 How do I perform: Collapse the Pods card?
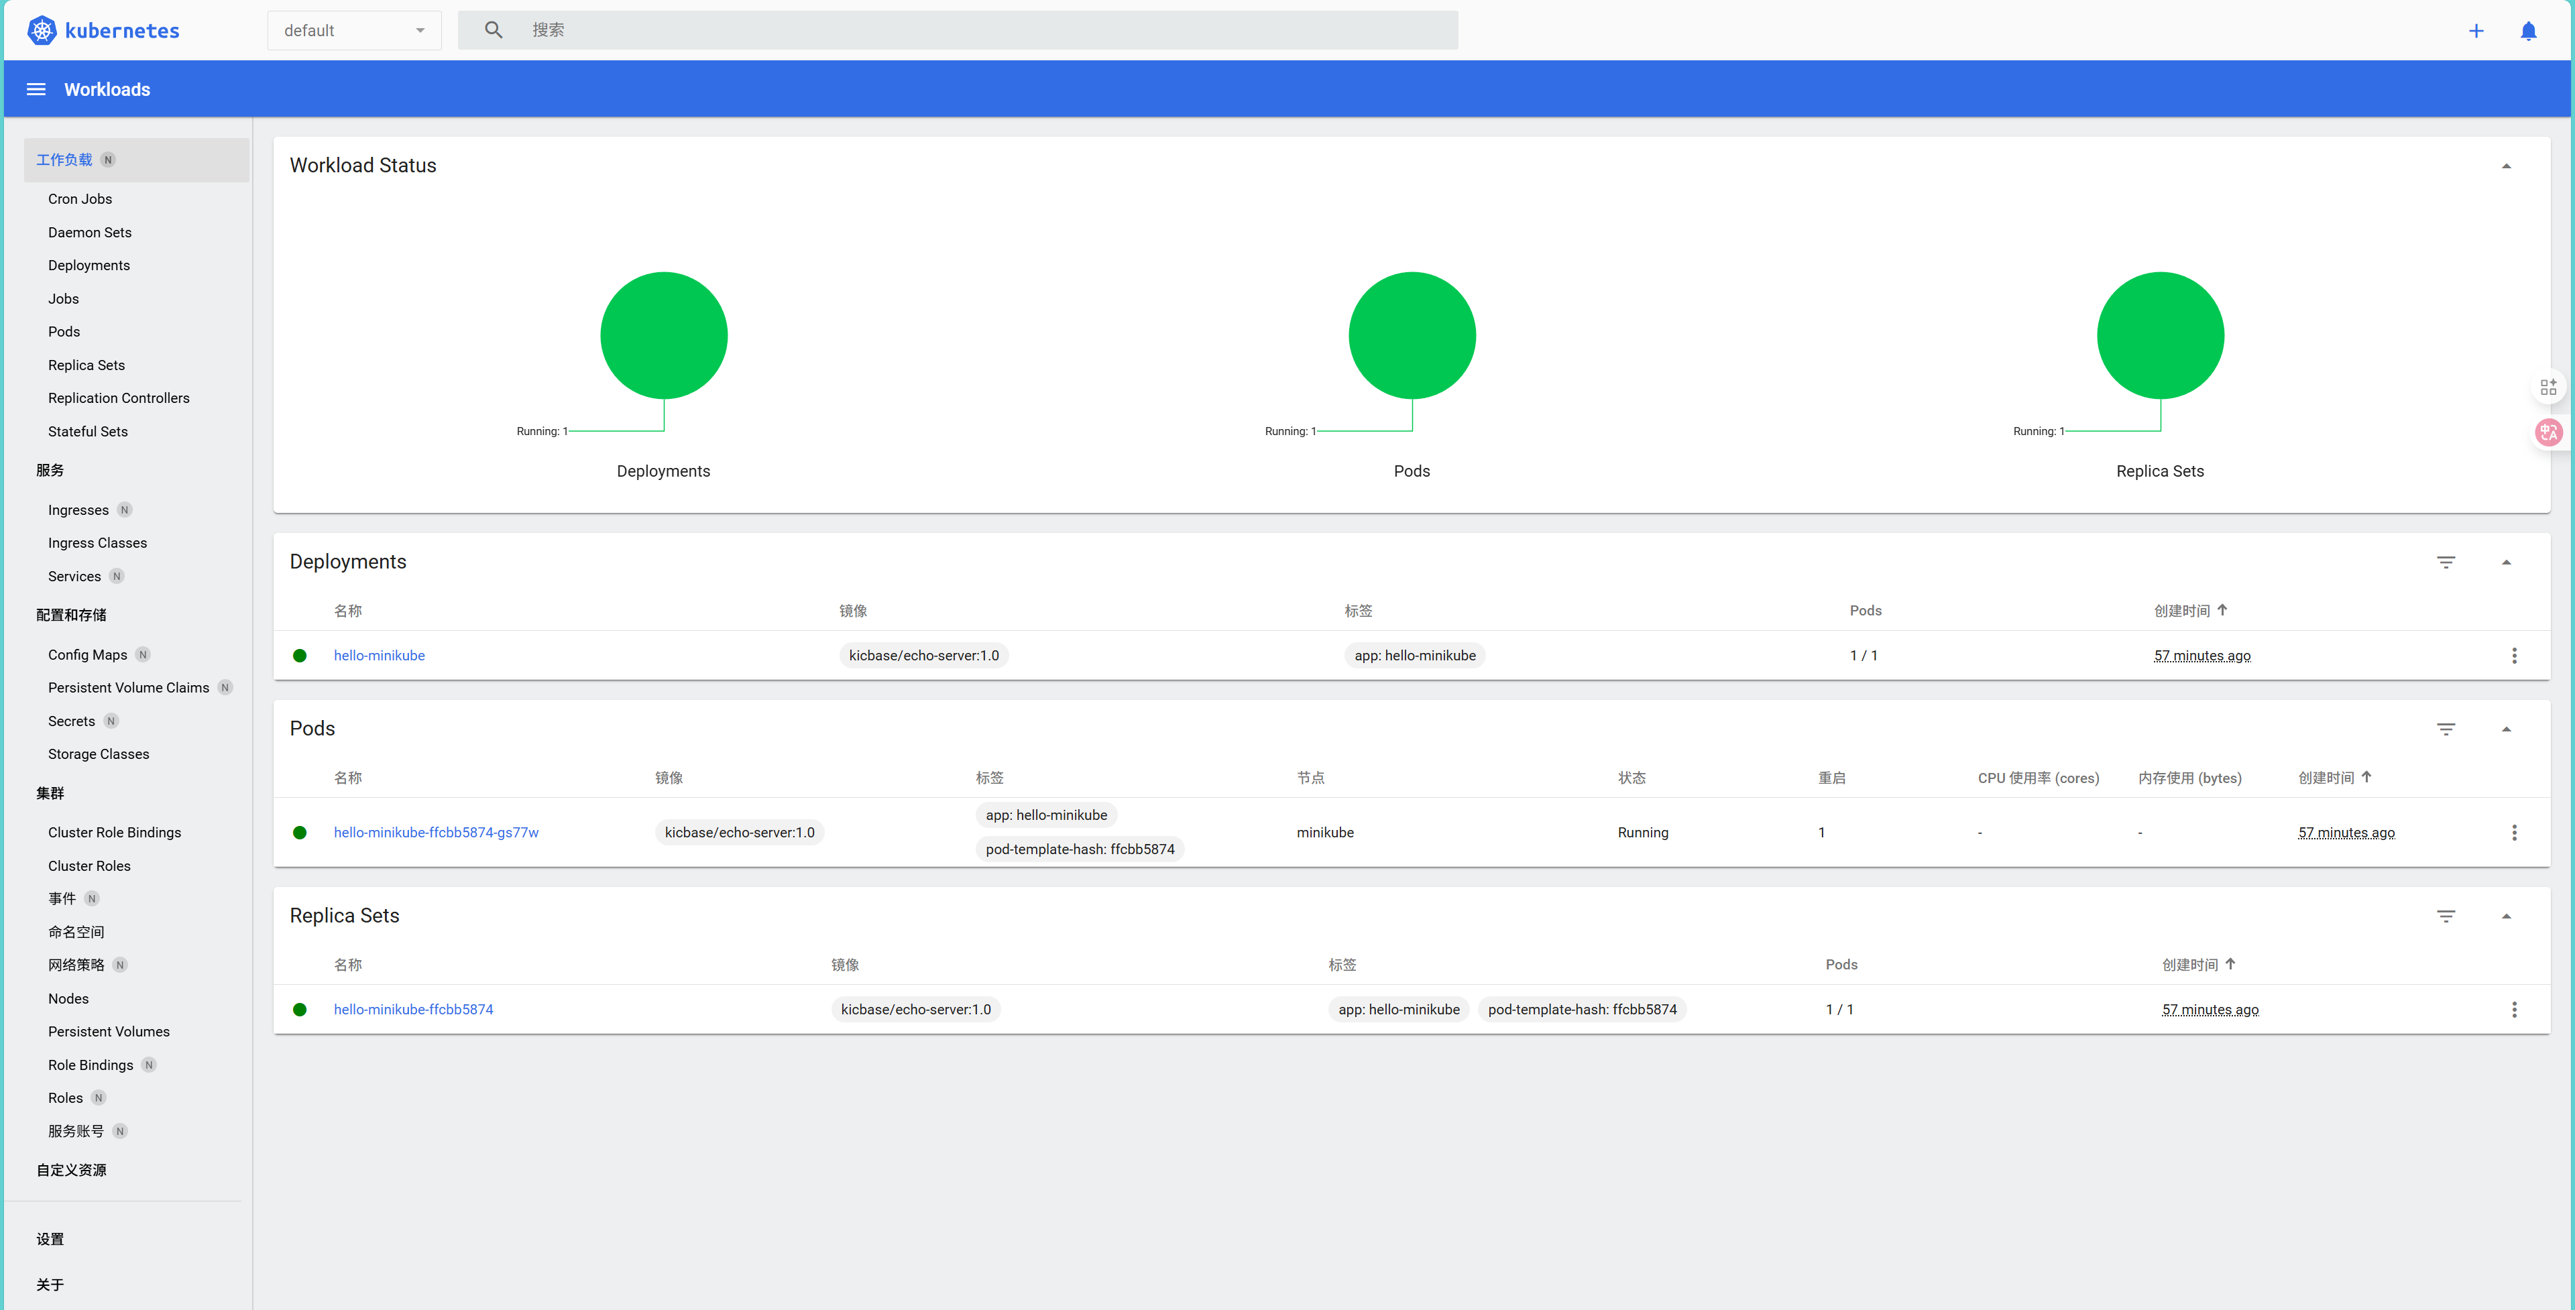coord(2505,729)
